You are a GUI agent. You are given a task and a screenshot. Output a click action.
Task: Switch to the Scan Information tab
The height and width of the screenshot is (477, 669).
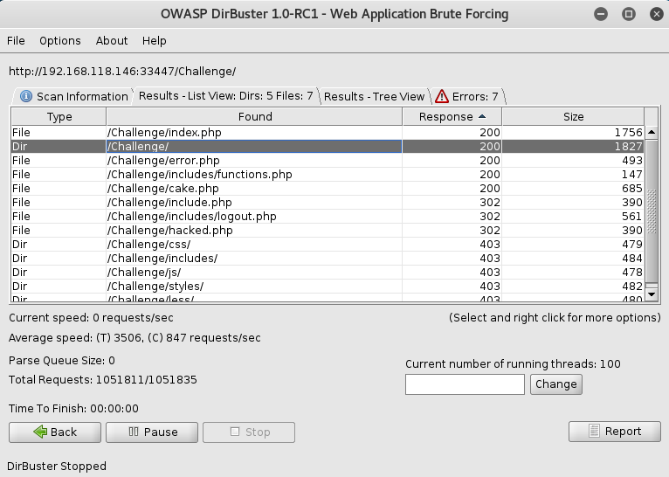click(x=73, y=96)
